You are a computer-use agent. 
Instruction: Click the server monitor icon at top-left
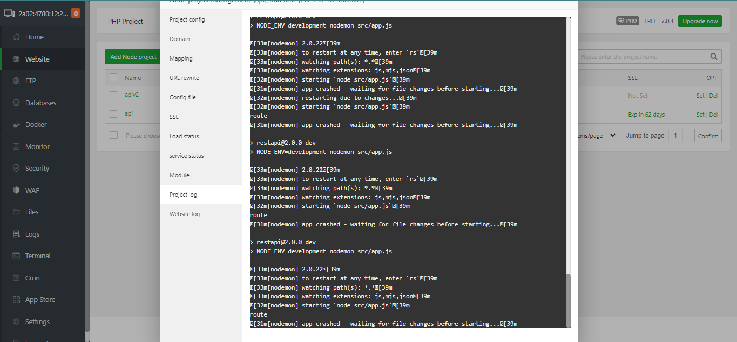(9, 13)
